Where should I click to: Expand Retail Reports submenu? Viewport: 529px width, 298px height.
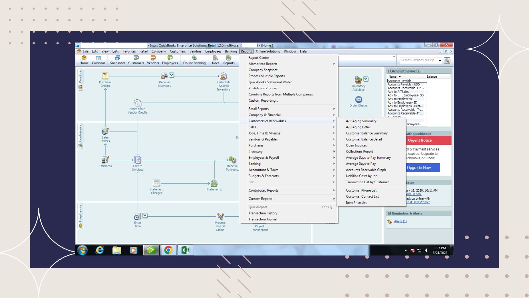[288, 109]
